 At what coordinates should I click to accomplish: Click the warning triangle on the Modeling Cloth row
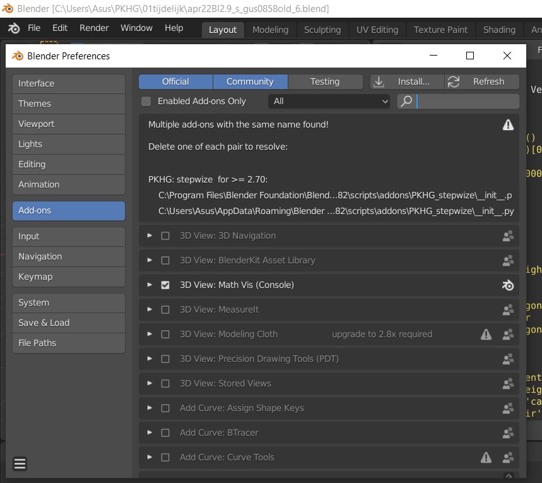click(486, 334)
